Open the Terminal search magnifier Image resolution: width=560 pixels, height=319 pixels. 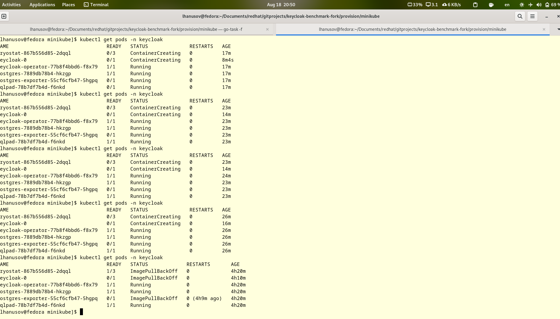click(520, 16)
